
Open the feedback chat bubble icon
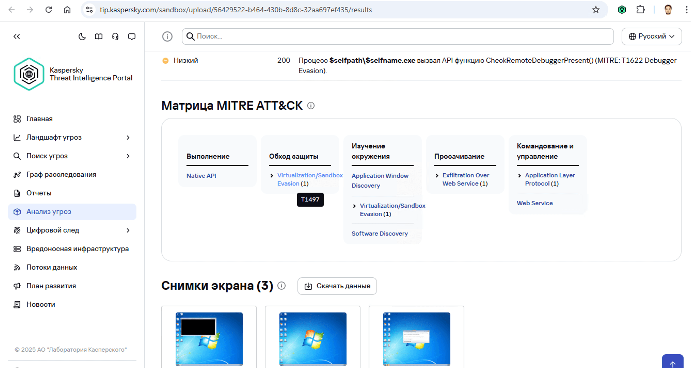coord(132,36)
